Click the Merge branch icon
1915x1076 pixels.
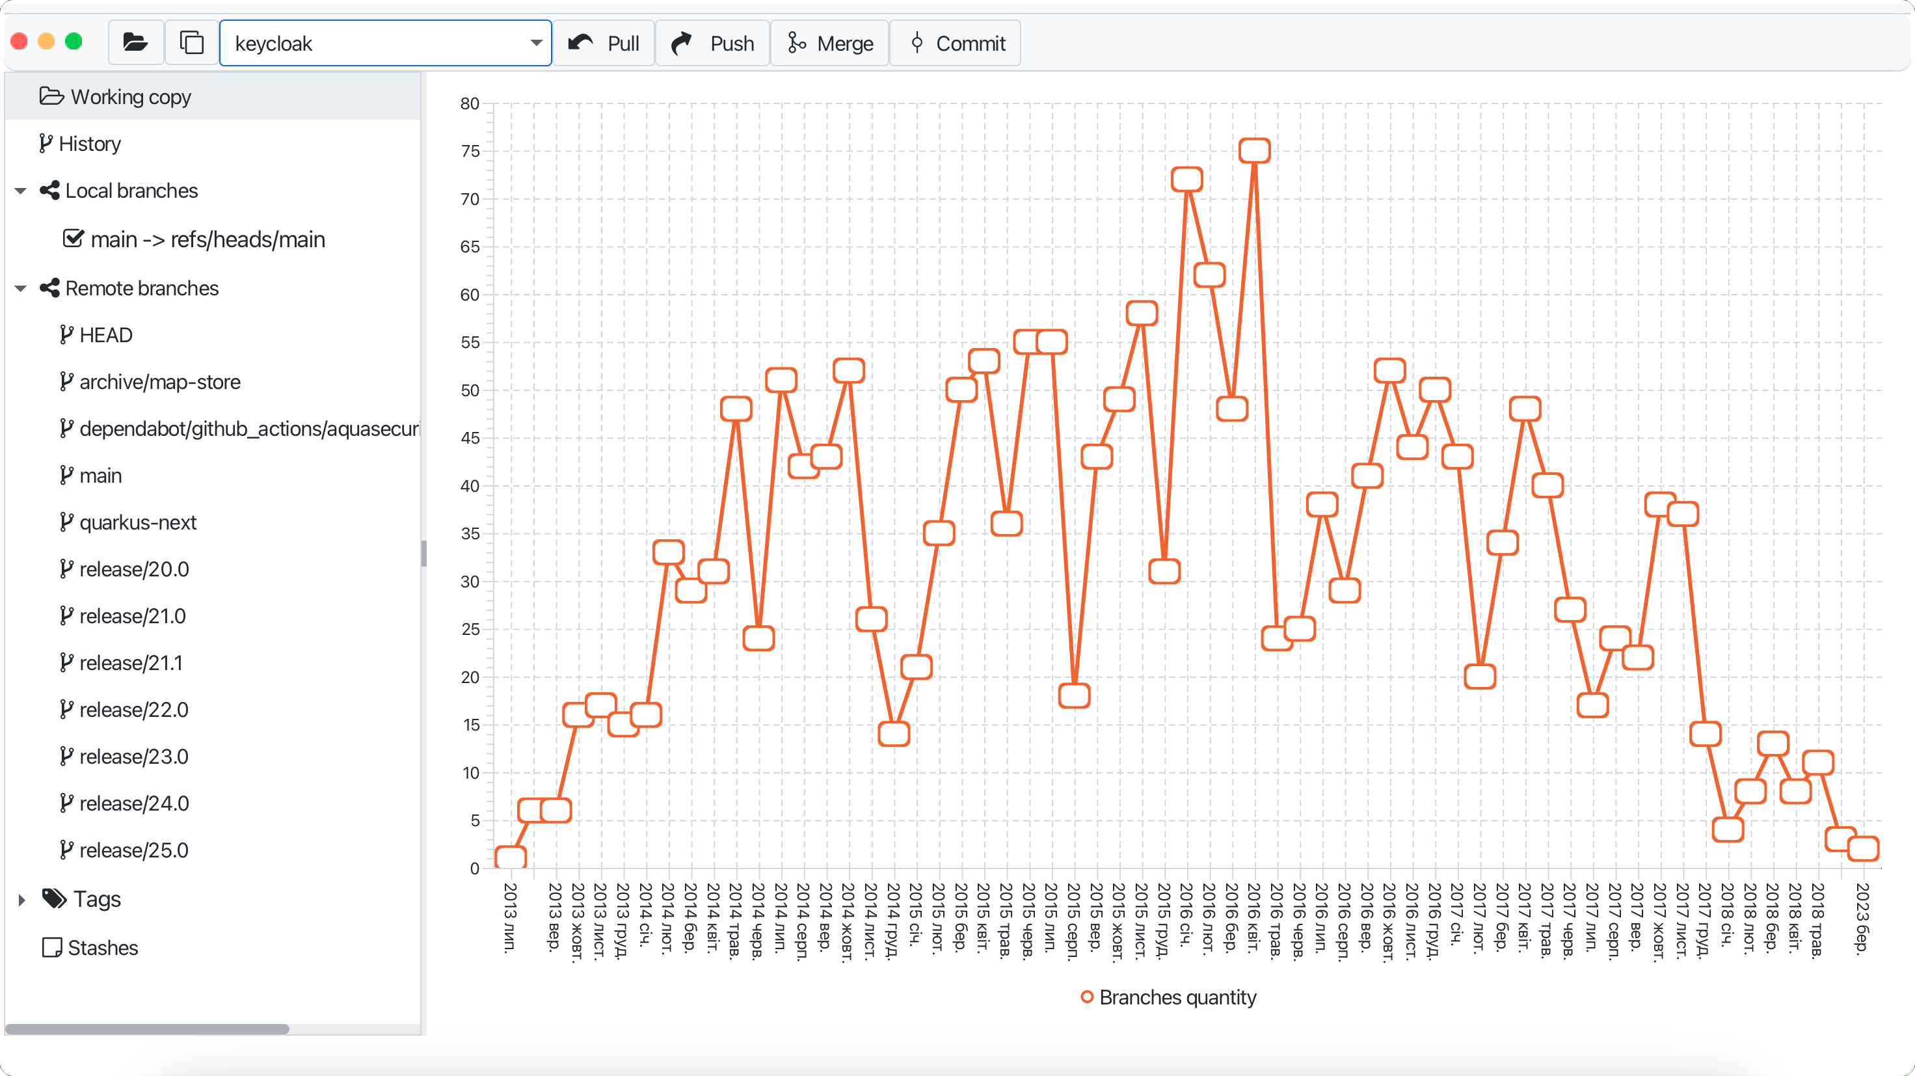pyautogui.click(x=797, y=42)
